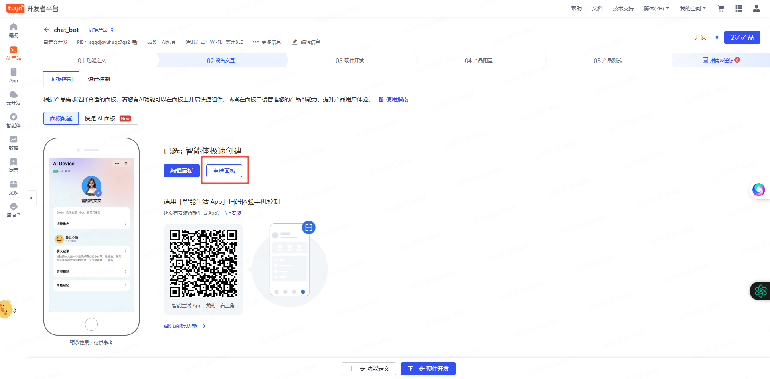The image size is (770, 379).
Task: Select step 01 功能定义
Action: (x=92, y=61)
